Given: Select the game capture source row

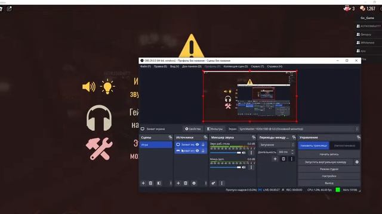Looking at the screenshot, I should click(x=191, y=150).
